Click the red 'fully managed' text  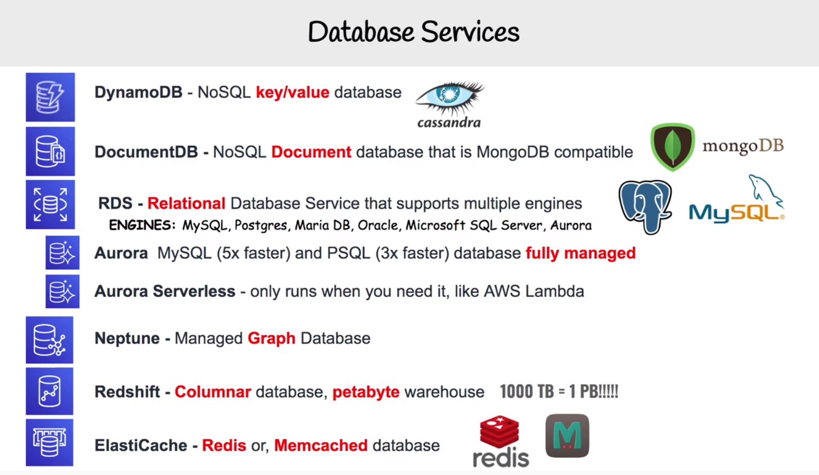(580, 253)
